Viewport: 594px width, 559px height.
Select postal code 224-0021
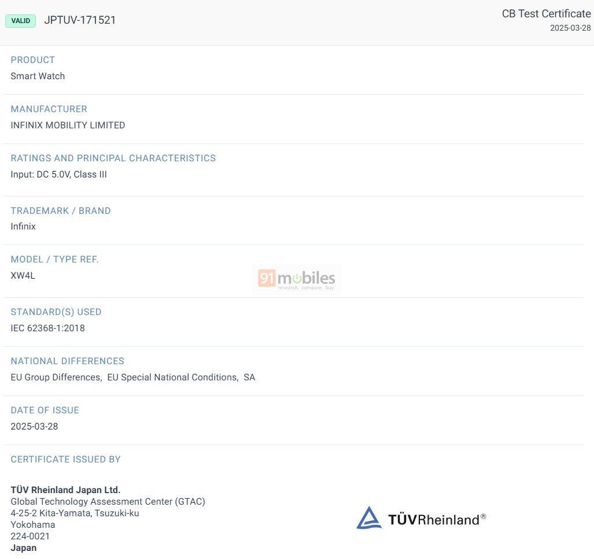[30, 536]
